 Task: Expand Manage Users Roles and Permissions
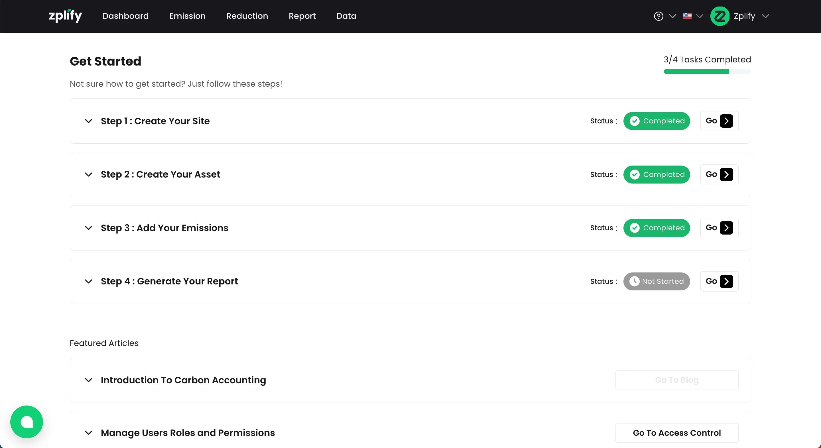click(x=89, y=433)
